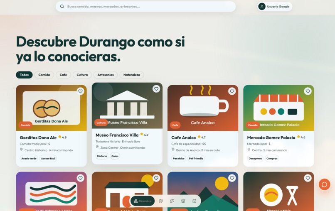
Task: Select the 'Desayunos' tag
Action: (x=255, y=159)
